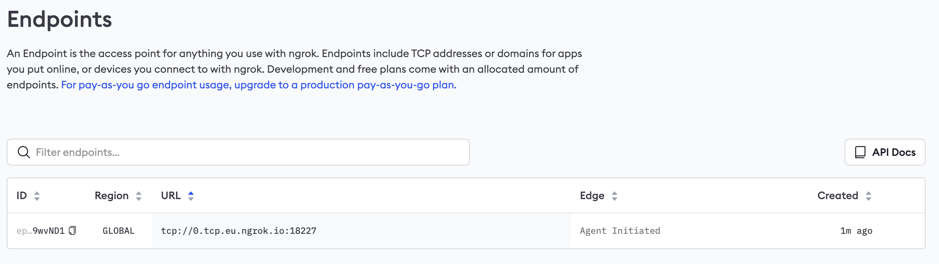Sort endpoints by Region arrows

139,196
